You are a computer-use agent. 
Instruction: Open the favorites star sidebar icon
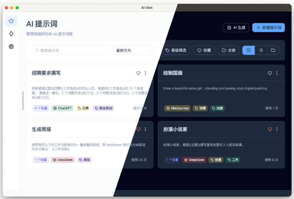coord(11,21)
